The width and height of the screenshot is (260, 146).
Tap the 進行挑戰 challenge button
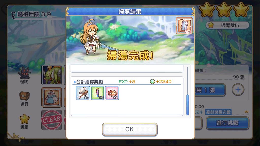coord(227,123)
